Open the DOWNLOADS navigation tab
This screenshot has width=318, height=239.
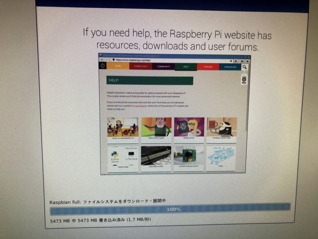point(140,66)
